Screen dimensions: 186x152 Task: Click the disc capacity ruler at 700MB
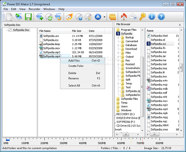coord(140,143)
